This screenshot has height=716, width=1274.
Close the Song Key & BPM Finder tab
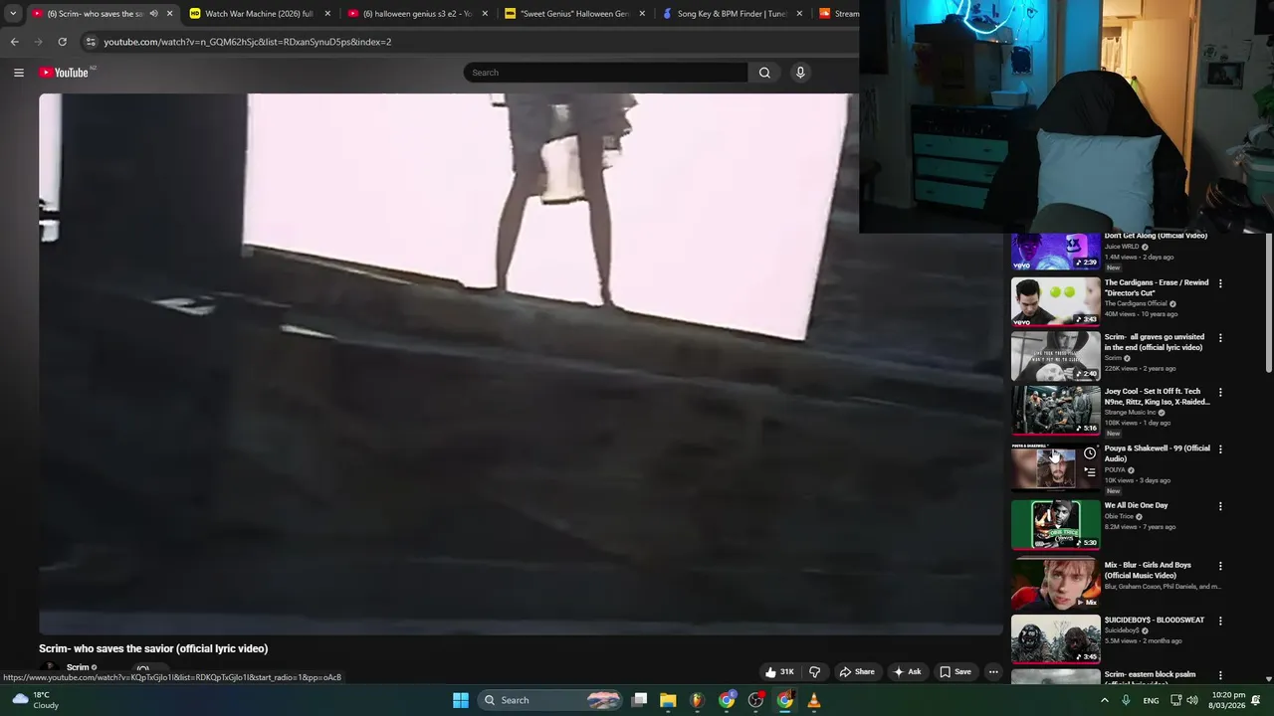(799, 14)
